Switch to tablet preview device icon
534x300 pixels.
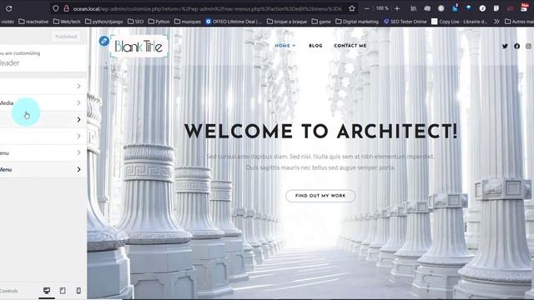63,291
